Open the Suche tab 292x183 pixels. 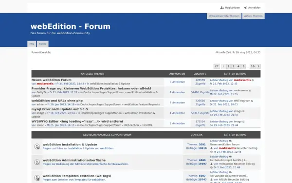pyautogui.click(x=43, y=44)
